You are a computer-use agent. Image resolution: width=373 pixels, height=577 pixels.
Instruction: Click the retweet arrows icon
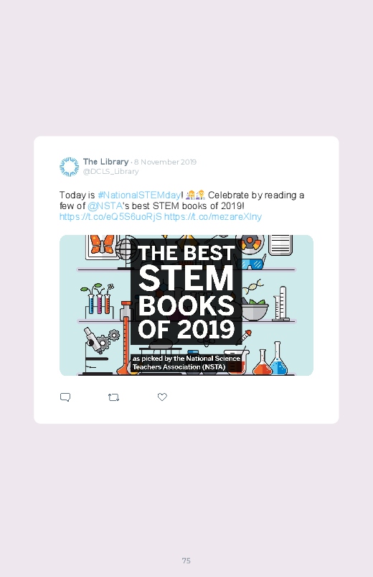coord(113,397)
